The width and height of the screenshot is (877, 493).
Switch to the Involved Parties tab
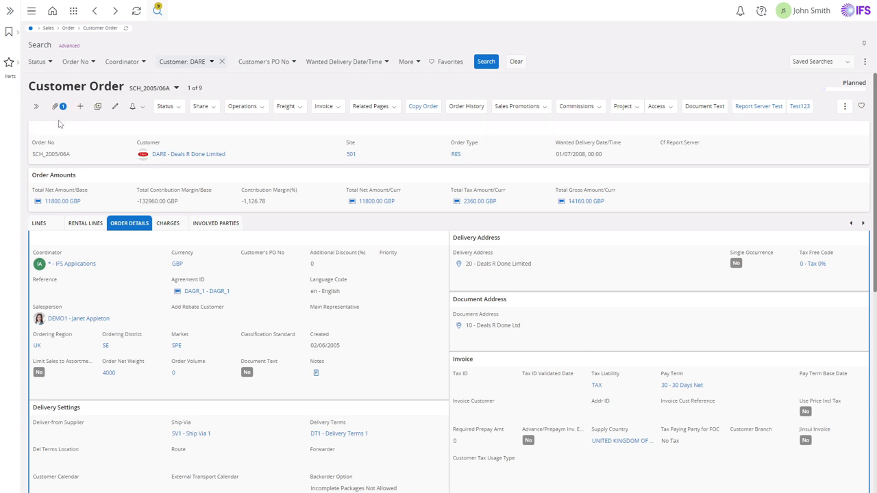pos(216,223)
